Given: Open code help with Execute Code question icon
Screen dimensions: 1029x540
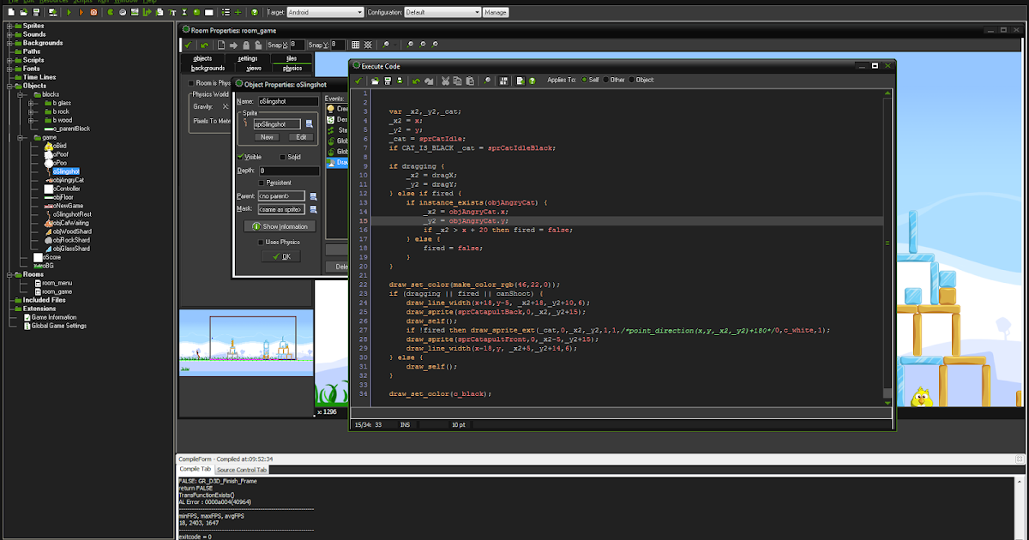Looking at the screenshot, I should (x=532, y=81).
